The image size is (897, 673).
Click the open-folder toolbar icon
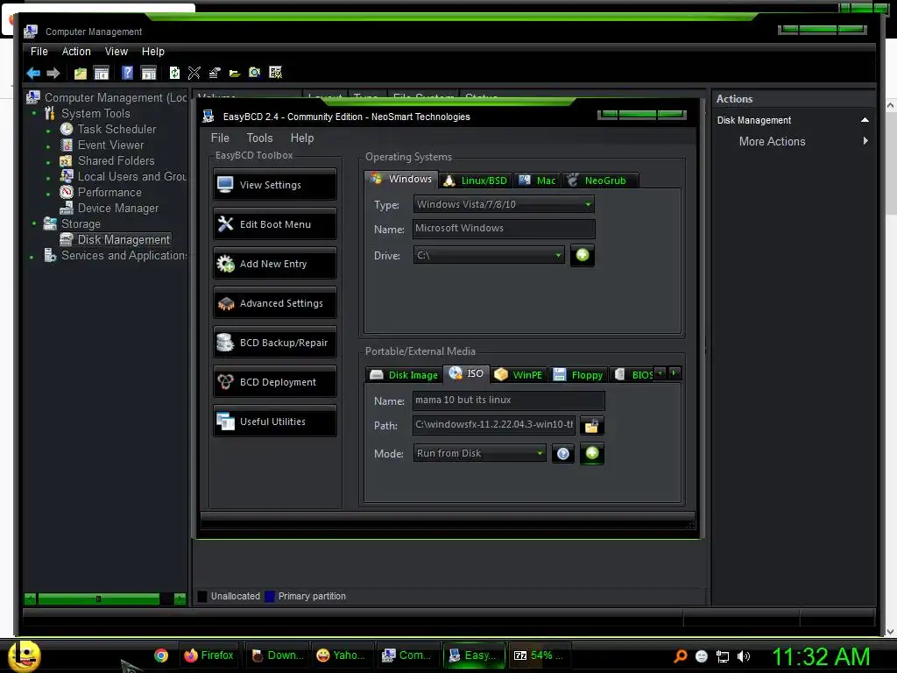235,73
